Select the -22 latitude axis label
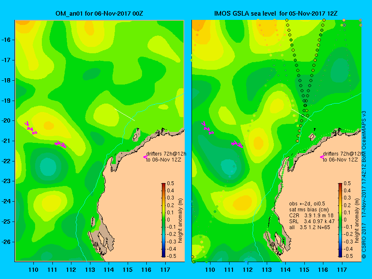Viewport: 372px width, 279px height. coord(7,161)
